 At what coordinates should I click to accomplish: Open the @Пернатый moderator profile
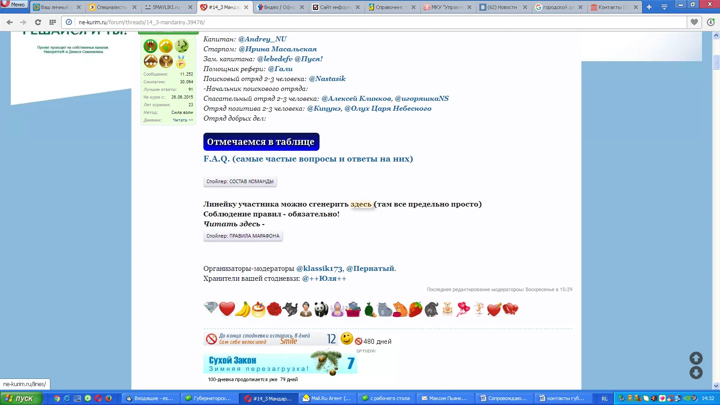pyautogui.click(x=370, y=269)
